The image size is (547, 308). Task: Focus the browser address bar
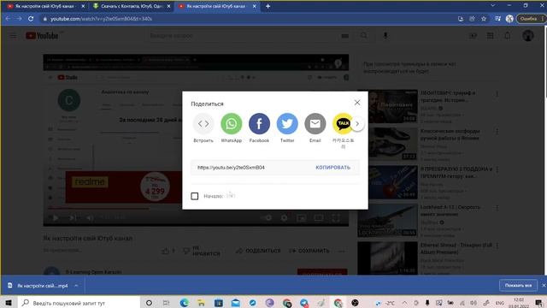click(244, 19)
